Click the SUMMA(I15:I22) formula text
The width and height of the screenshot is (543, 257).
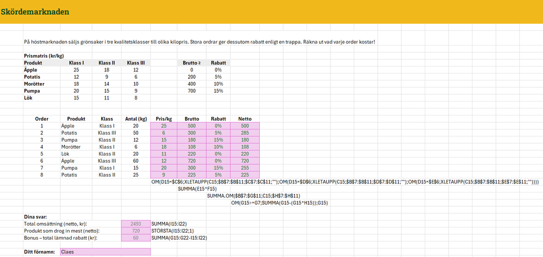pyautogui.click(x=169, y=224)
